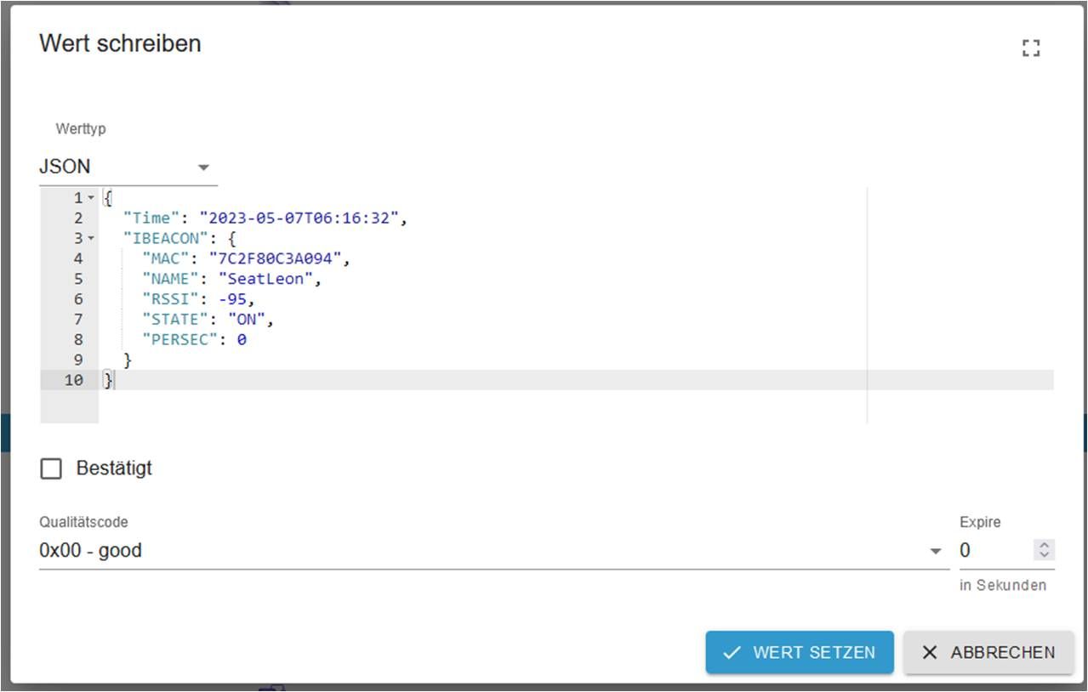Click the Expire input field
This screenshot has width=1088, height=692.
pyautogui.click(x=987, y=551)
